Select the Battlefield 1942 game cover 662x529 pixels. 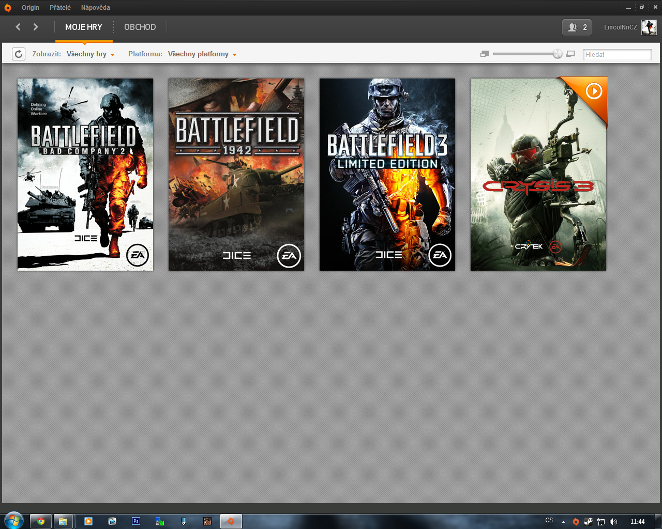(x=236, y=175)
